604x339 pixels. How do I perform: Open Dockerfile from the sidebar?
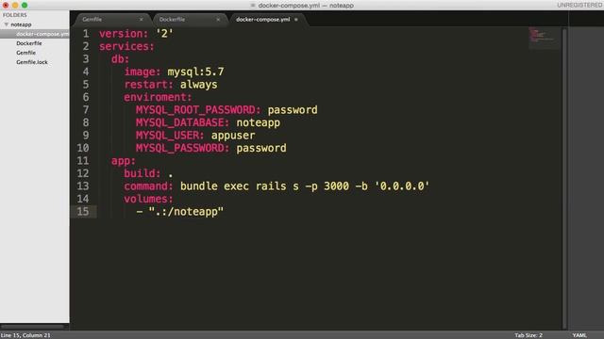click(x=29, y=43)
